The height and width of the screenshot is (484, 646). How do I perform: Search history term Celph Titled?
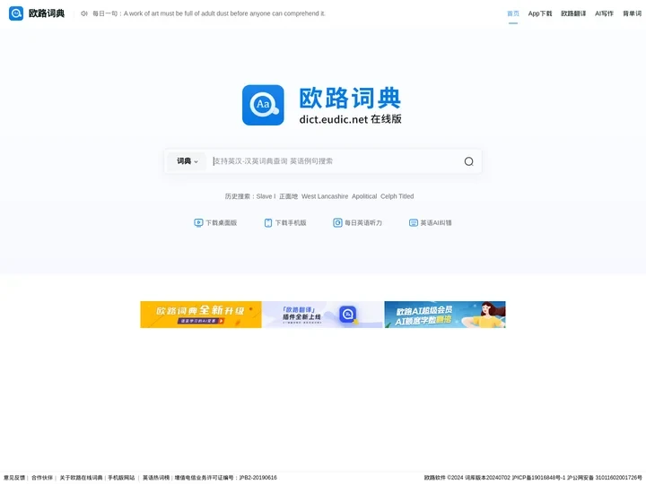(397, 196)
